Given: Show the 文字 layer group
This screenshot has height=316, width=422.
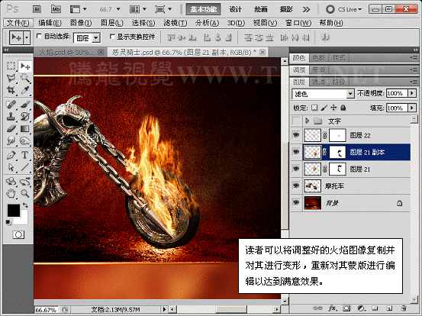Looking at the screenshot, I should 296,121.
